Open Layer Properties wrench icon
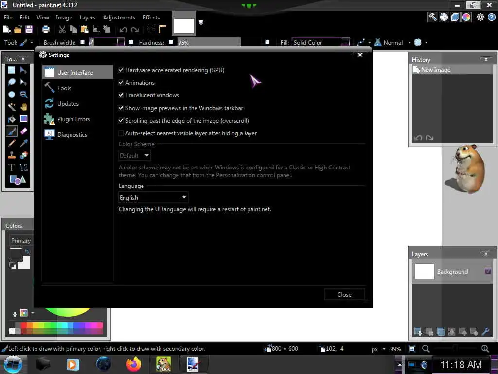This screenshot has width=498, height=374. point(485,332)
